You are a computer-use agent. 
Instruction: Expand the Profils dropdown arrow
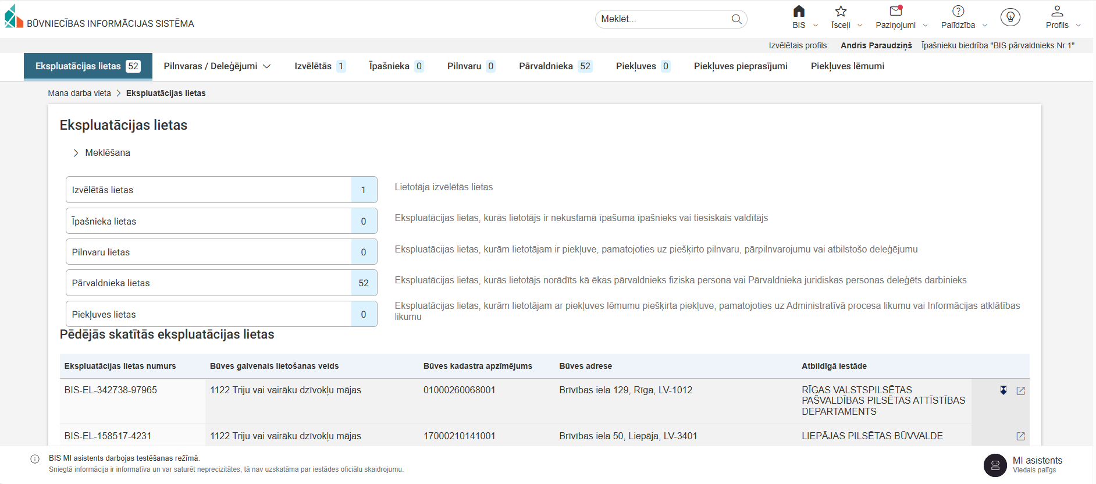(1078, 26)
